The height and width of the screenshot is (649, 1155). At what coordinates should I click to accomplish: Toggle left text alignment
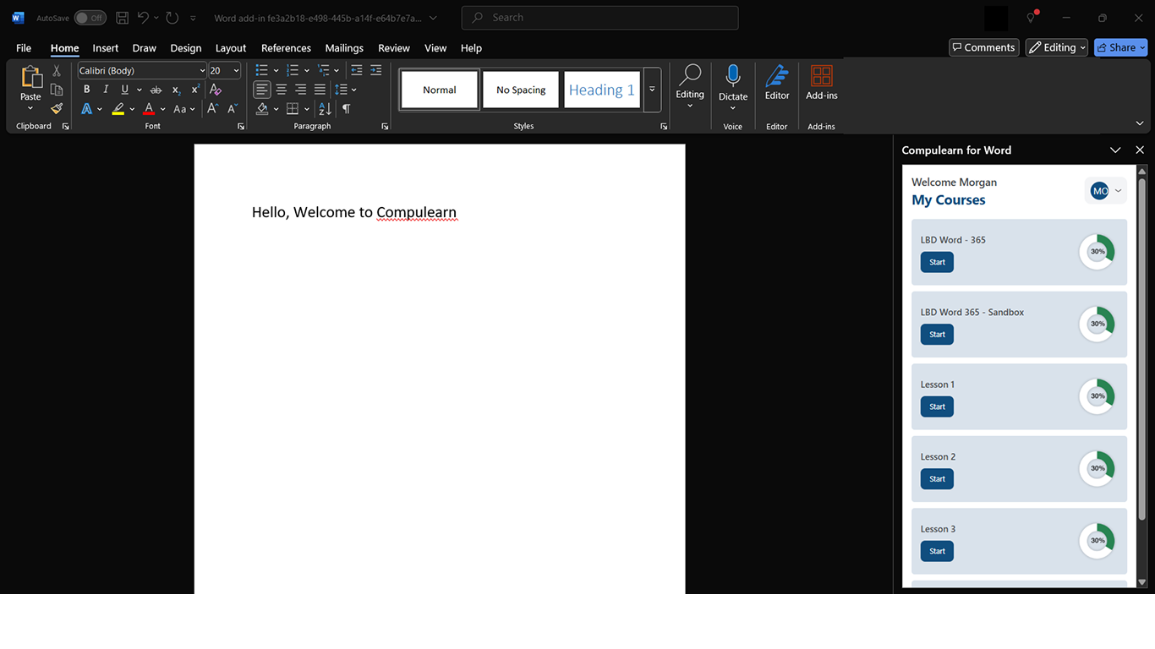(x=262, y=90)
